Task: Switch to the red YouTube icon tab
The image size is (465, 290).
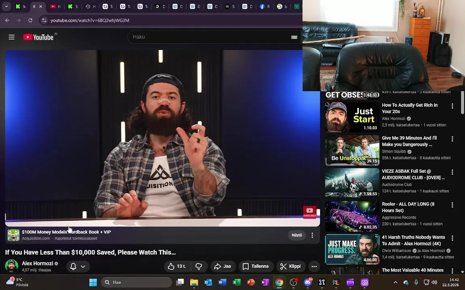Action: point(55,6)
